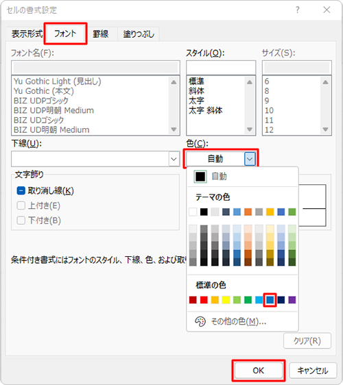This screenshot has width=343, height=385.
Task: Select font size 11
Action: (x=269, y=120)
